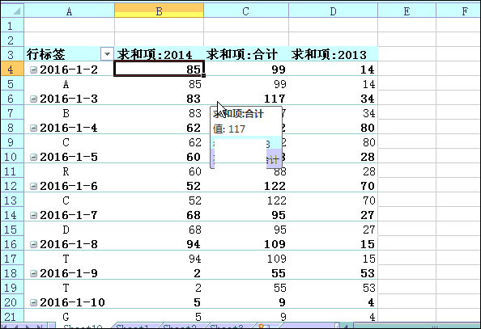Select the 2016-1-8 date label
This screenshot has height=329, width=481.
click(x=69, y=244)
